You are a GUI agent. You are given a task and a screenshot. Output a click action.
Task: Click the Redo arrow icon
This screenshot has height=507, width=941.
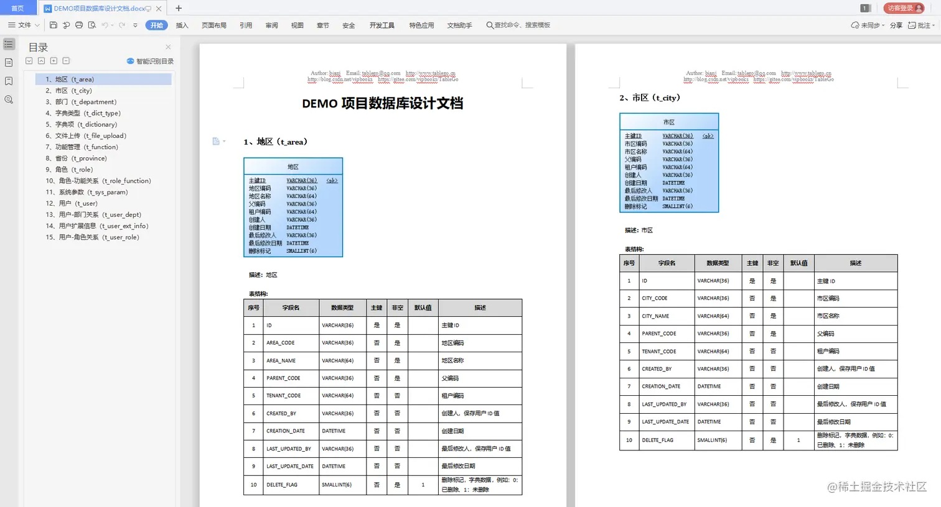click(122, 25)
